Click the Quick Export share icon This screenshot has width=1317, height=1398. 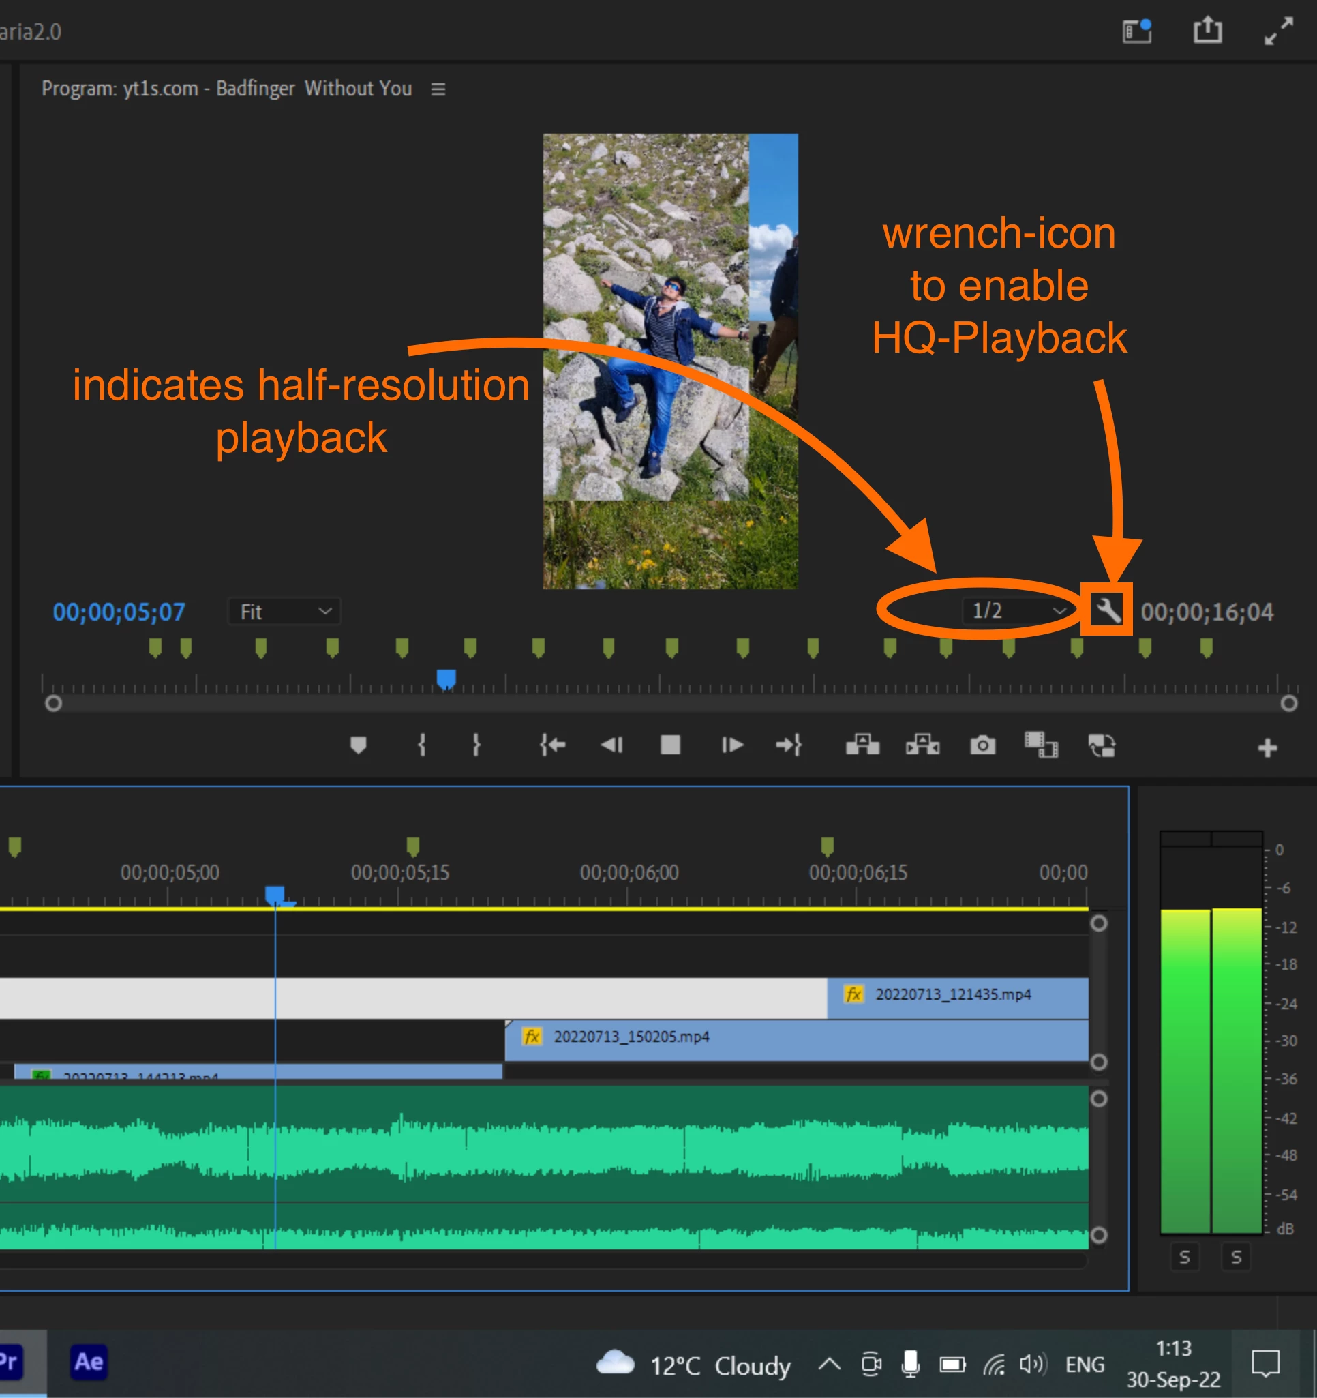click(1207, 31)
